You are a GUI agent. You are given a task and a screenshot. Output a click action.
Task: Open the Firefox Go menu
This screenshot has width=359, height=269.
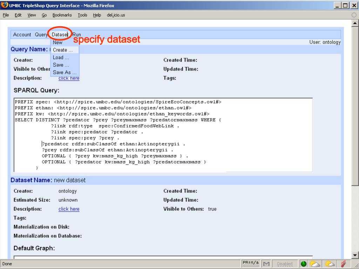(x=44, y=15)
